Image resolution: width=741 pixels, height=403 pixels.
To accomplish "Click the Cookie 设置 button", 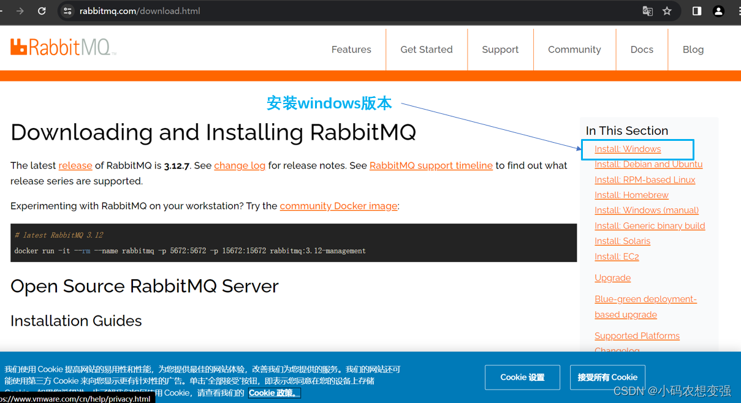I will 522,377.
